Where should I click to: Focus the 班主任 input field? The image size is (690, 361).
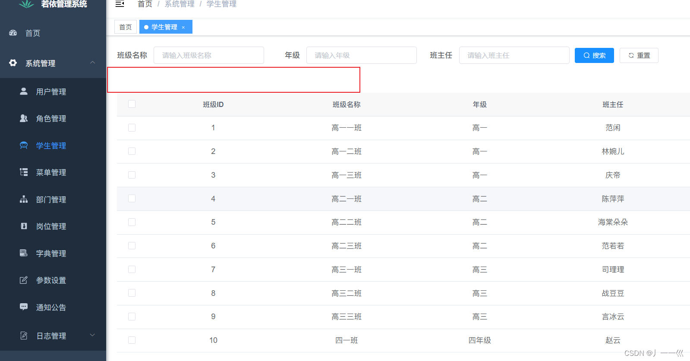(514, 55)
